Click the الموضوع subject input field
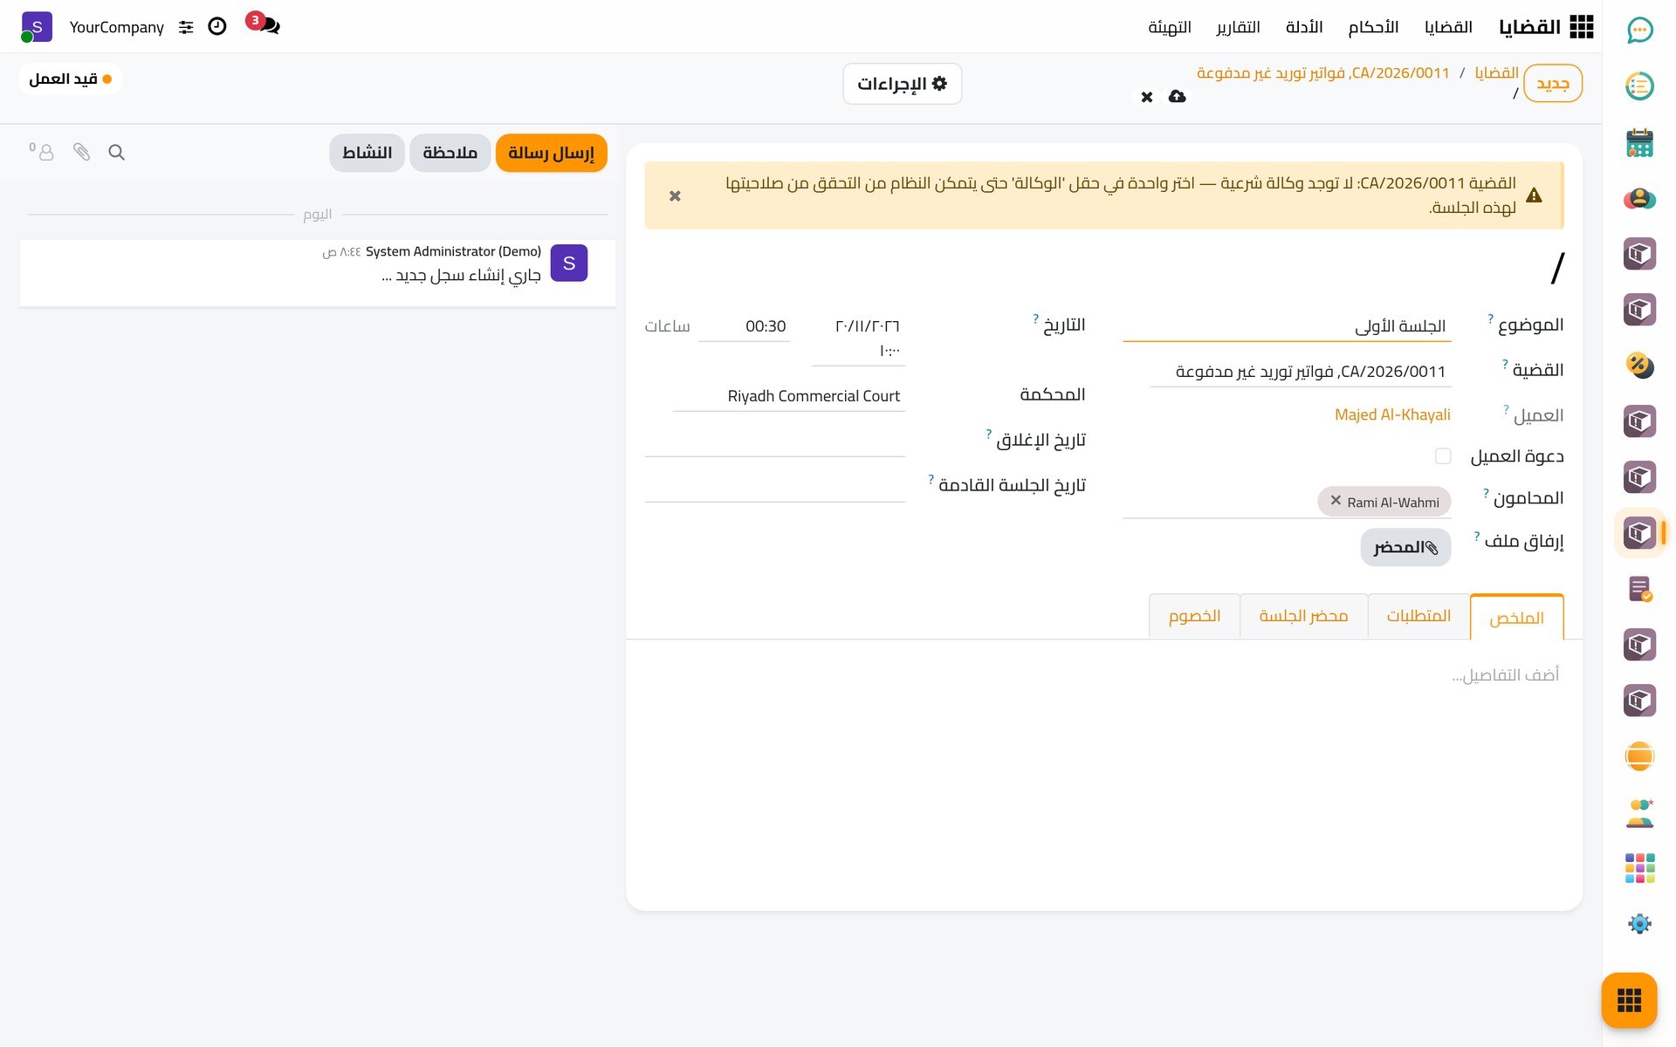Viewport: 1676px width, 1047px height. point(1287,326)
